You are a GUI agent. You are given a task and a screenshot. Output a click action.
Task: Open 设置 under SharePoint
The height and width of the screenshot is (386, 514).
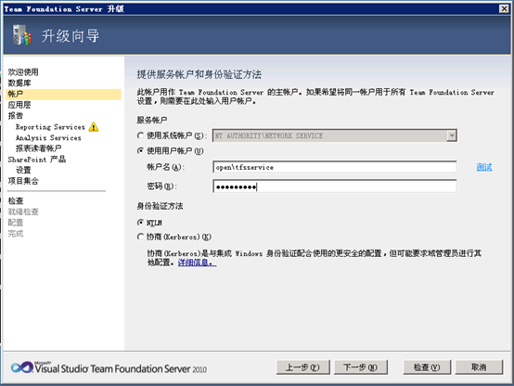coord(23,170)
